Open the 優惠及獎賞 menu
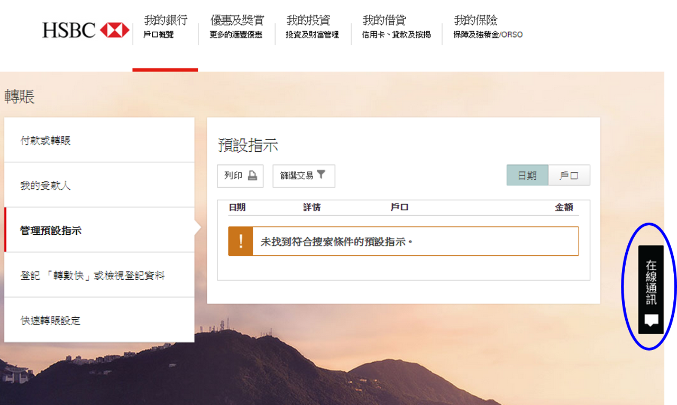This screenshot has width=677, height=405. click(x=236, y=27)
